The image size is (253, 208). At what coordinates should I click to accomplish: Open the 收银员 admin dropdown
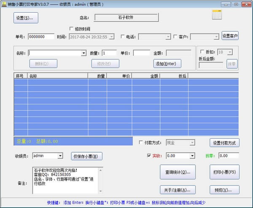[60, 156]
